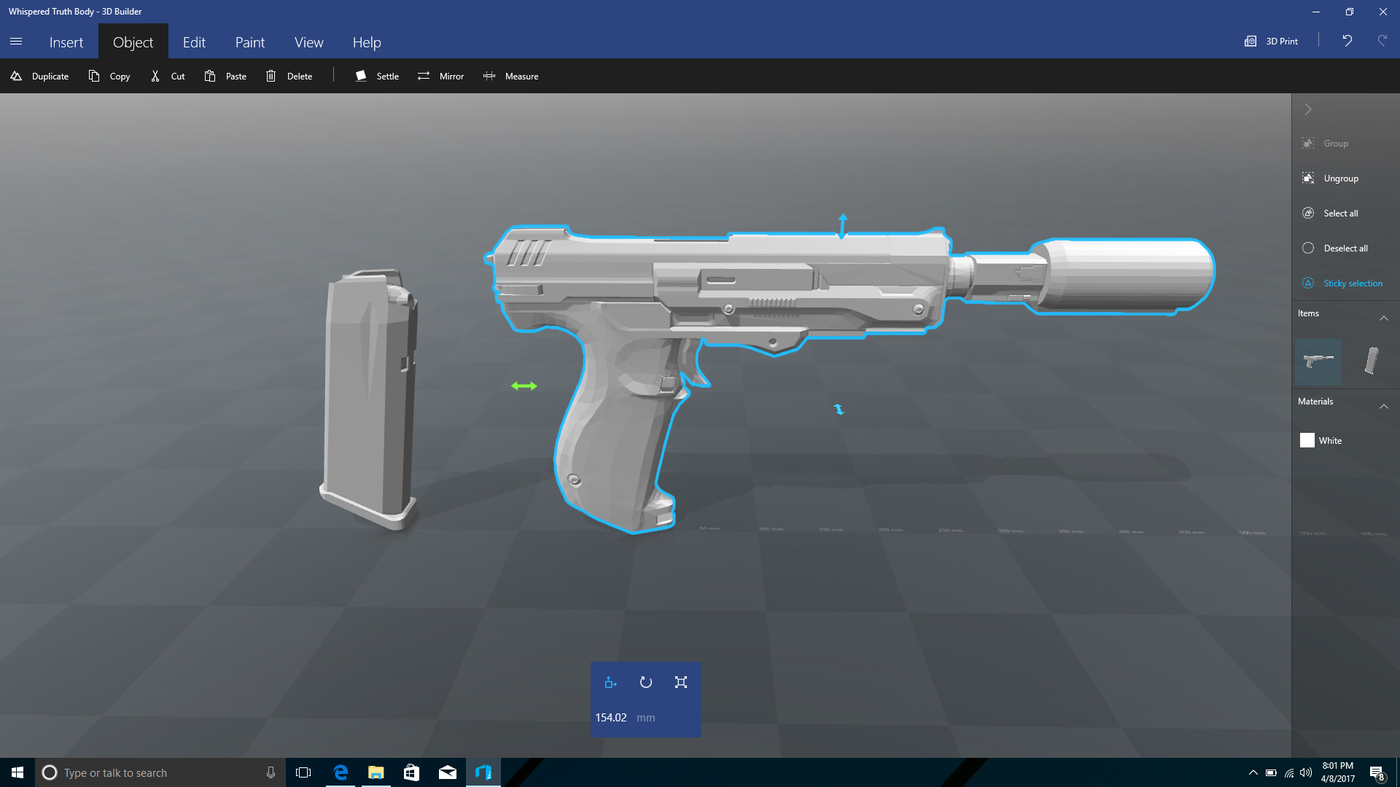Undo the last action
1400x787 pixels.
(x=1347, y=41)
